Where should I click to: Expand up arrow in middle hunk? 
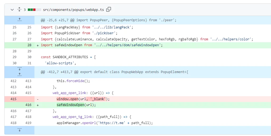19,74
